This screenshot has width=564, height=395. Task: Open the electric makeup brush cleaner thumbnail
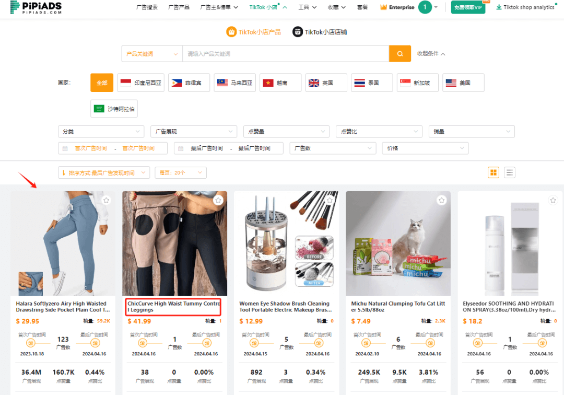(x=286, y=243)
